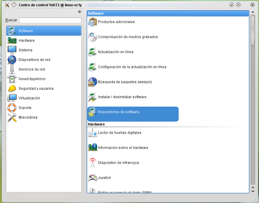The height and width of the screenshot is (203, 259).
Task: Open Información sobre el hardware
Action: pyautogui.click(x=123, y=147)
